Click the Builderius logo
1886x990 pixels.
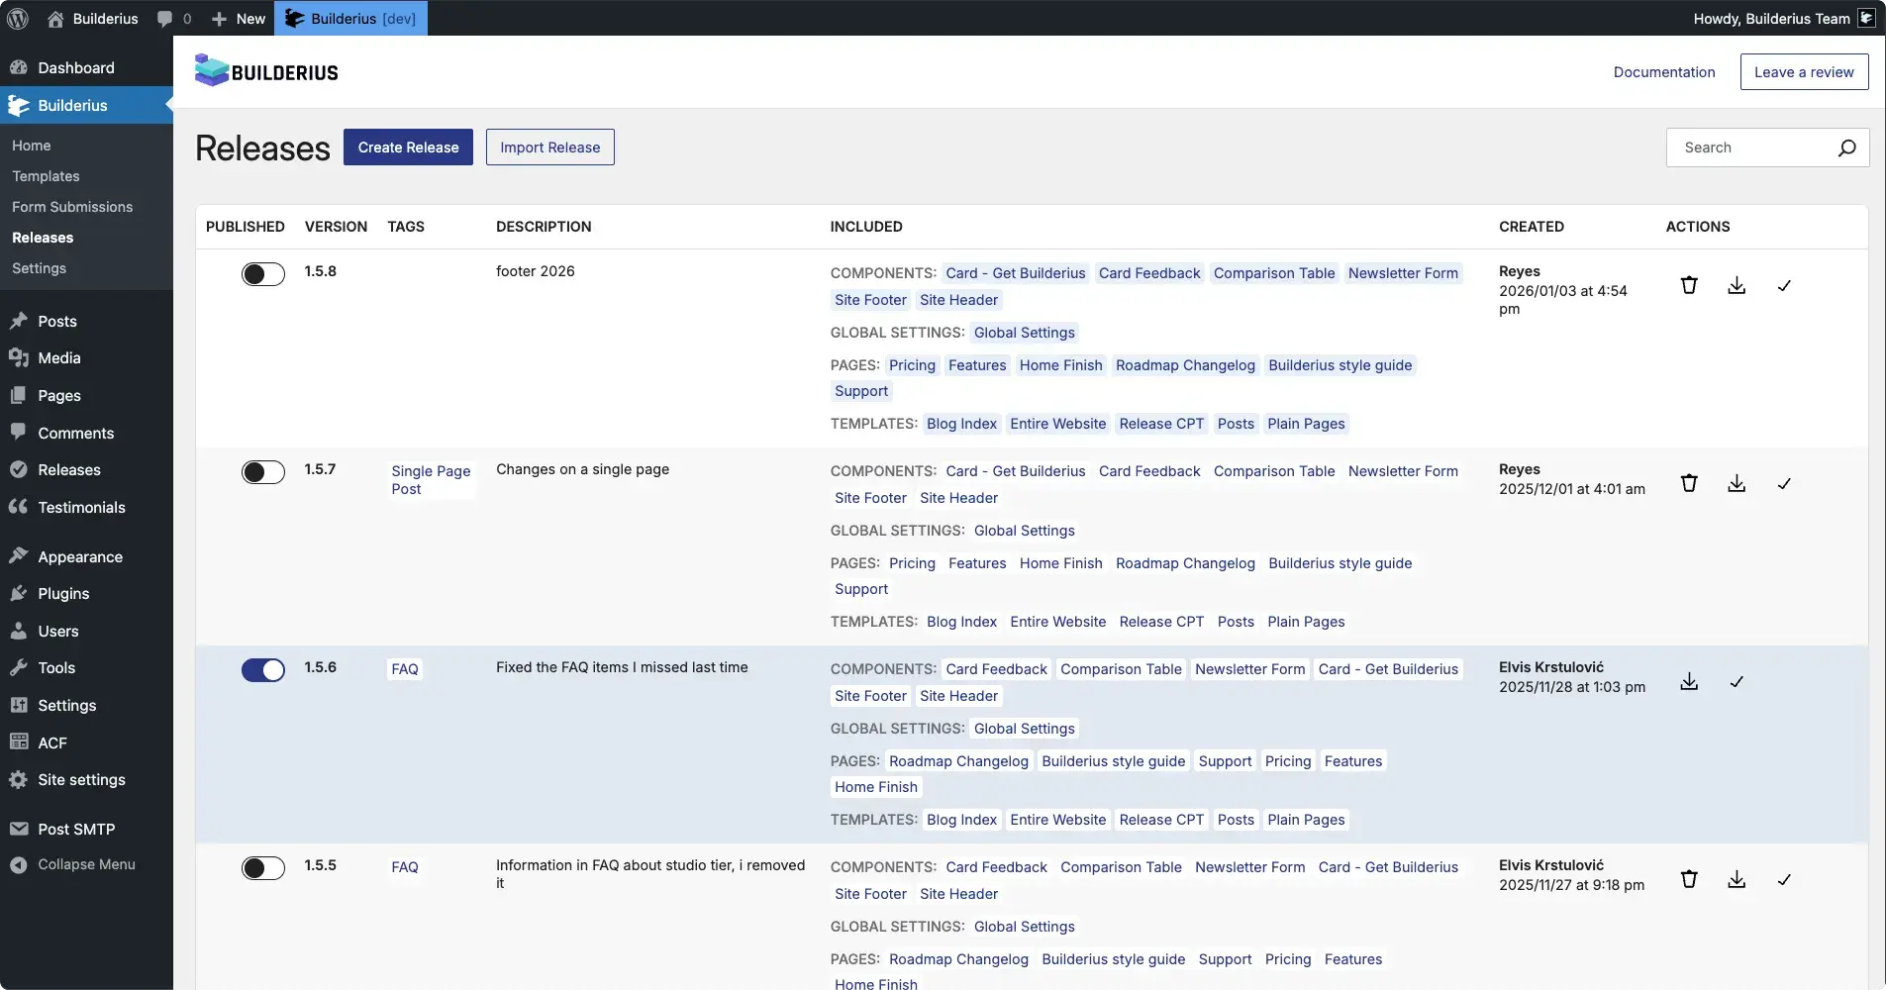267,71
